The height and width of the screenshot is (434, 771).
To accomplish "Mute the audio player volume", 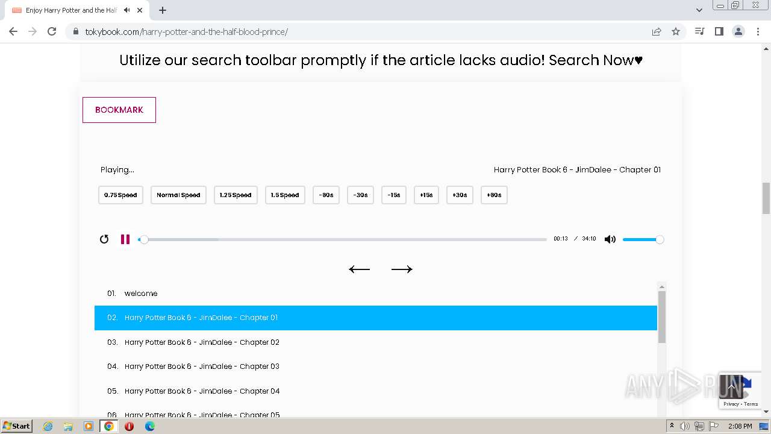I will tap(610, 239).
